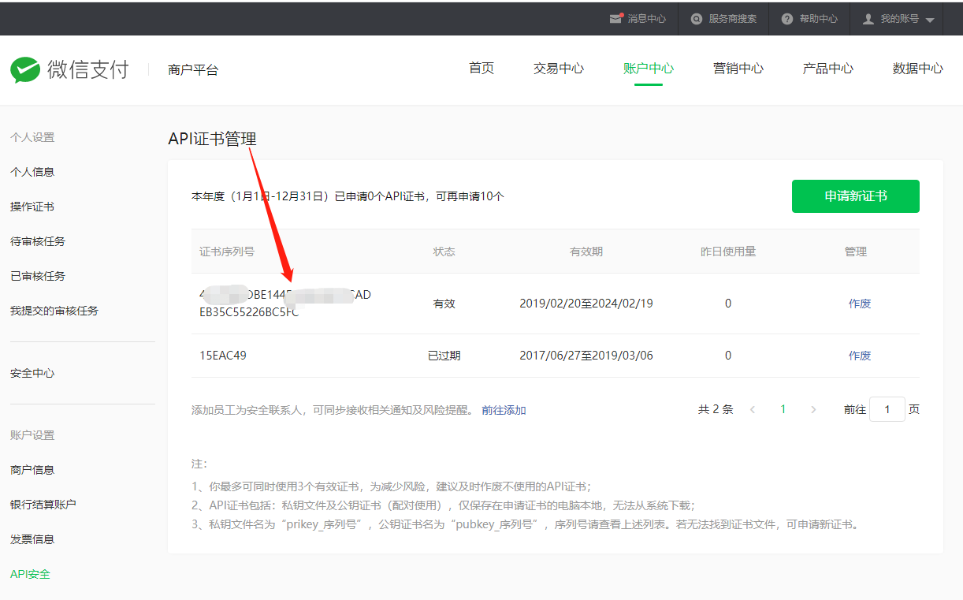Select 银行结算账户 in the sidebar

[43, 505]
